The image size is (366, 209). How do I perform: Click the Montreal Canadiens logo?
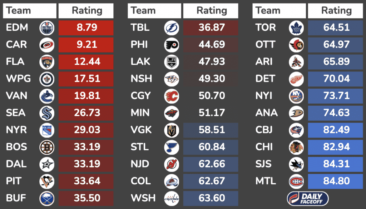(x=296, y=181)
